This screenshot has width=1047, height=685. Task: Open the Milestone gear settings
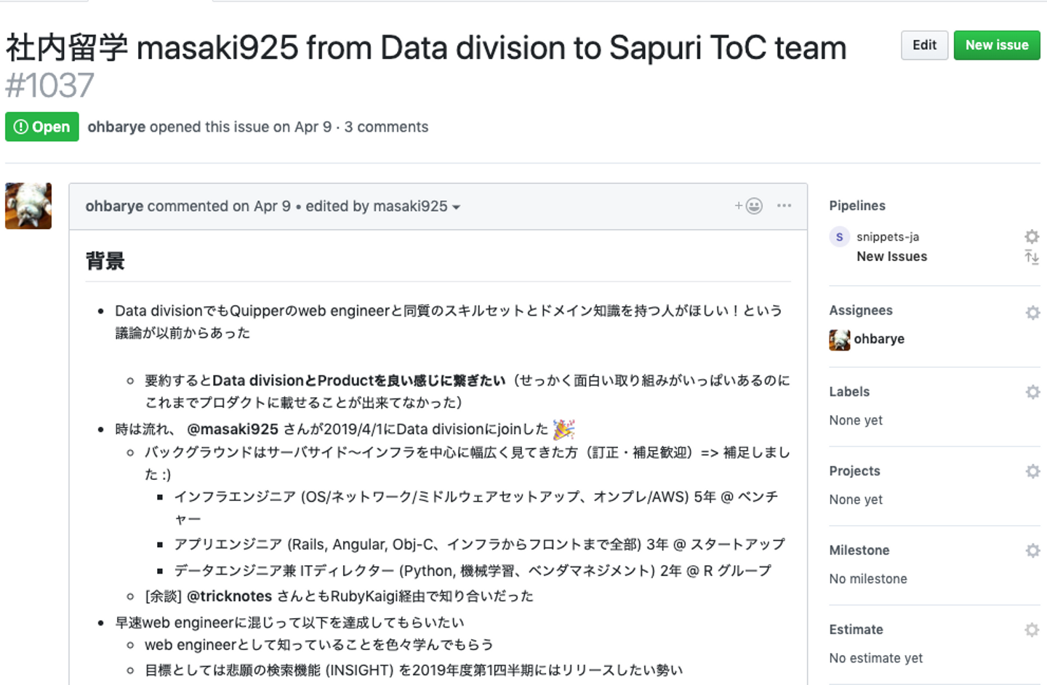tap(1032, 550)
